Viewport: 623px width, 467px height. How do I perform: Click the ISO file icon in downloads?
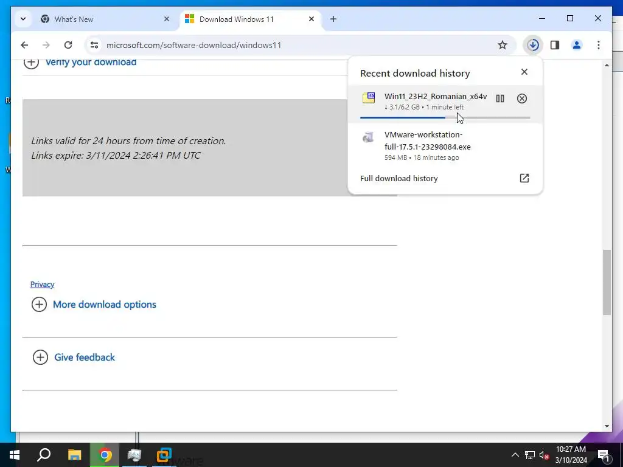point(368,98)
